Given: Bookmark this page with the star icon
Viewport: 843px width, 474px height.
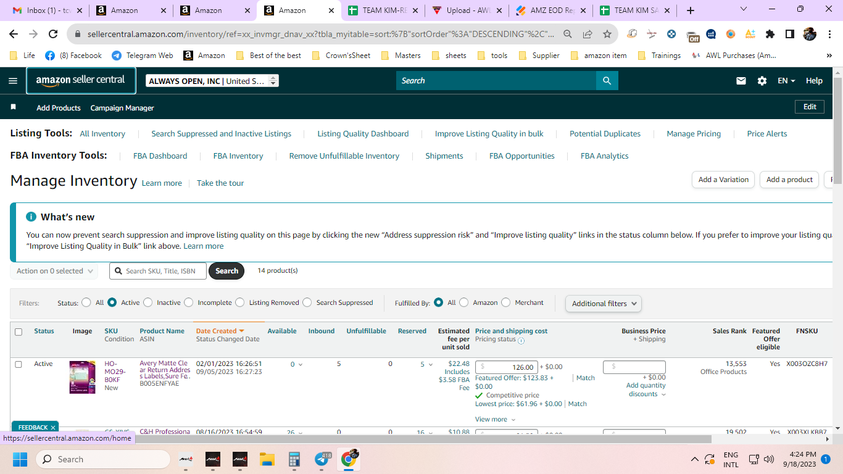Looking at the screenshot, I should 607,34.
